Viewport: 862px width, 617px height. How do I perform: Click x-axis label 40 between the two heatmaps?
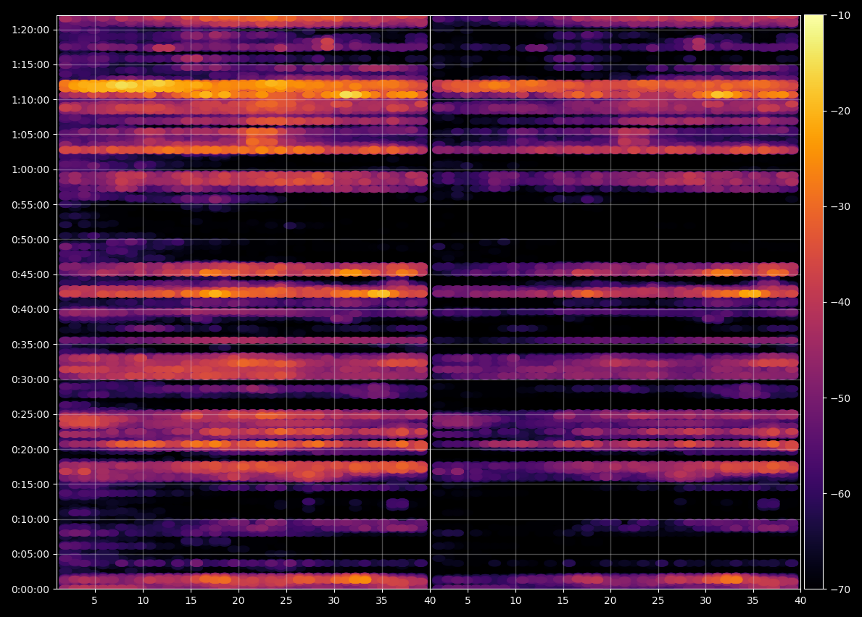click(430, 600)
